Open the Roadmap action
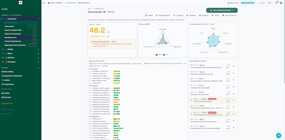 pyautogui.click(x=191, y=16)
